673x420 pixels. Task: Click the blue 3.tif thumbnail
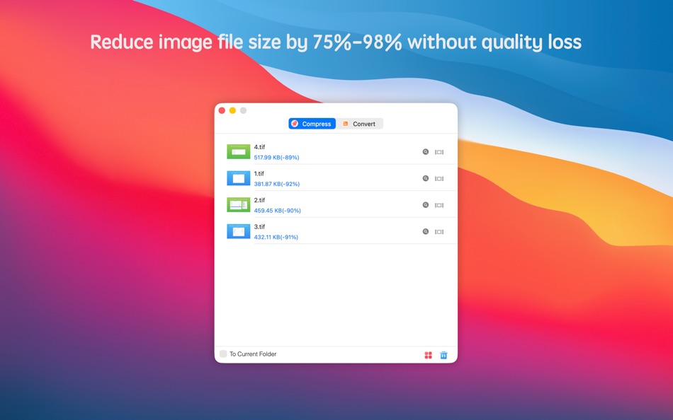238,231
